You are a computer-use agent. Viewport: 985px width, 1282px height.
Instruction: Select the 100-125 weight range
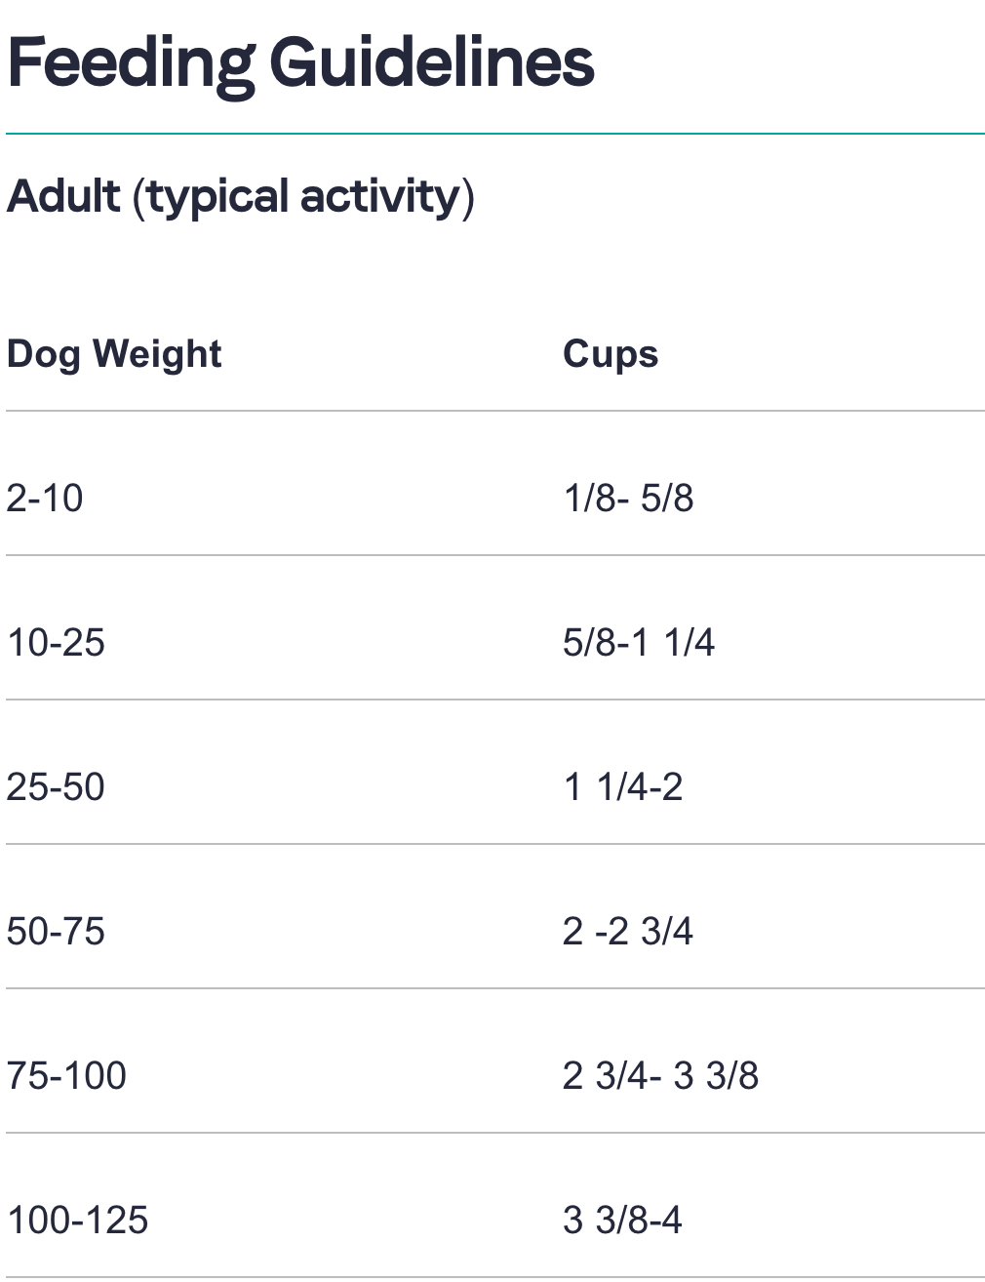pyautogui.click(x=77, y=1221)
